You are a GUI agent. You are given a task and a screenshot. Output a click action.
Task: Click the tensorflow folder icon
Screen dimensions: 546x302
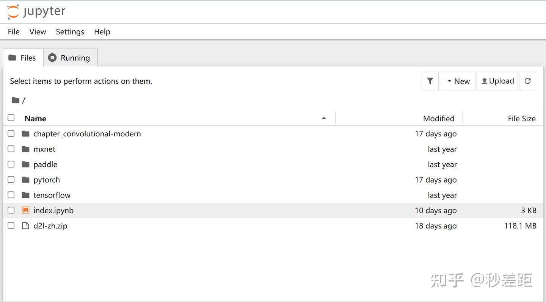pyautogui.click(x=25, y=195)
